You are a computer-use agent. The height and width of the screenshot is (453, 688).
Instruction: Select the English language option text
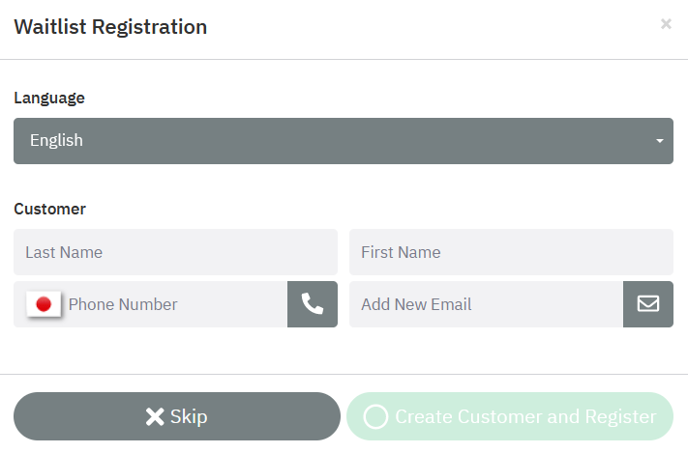[56, 141]
